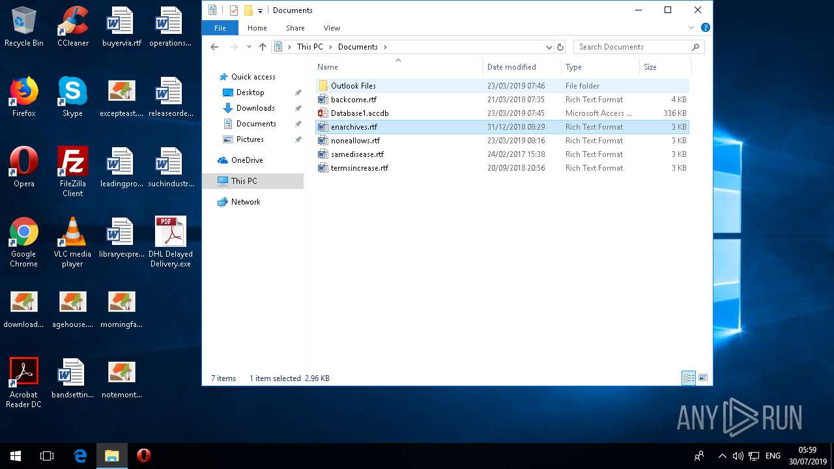Select the bandsettin document icon
The image size is (834, 469).
tap(72, 379)
